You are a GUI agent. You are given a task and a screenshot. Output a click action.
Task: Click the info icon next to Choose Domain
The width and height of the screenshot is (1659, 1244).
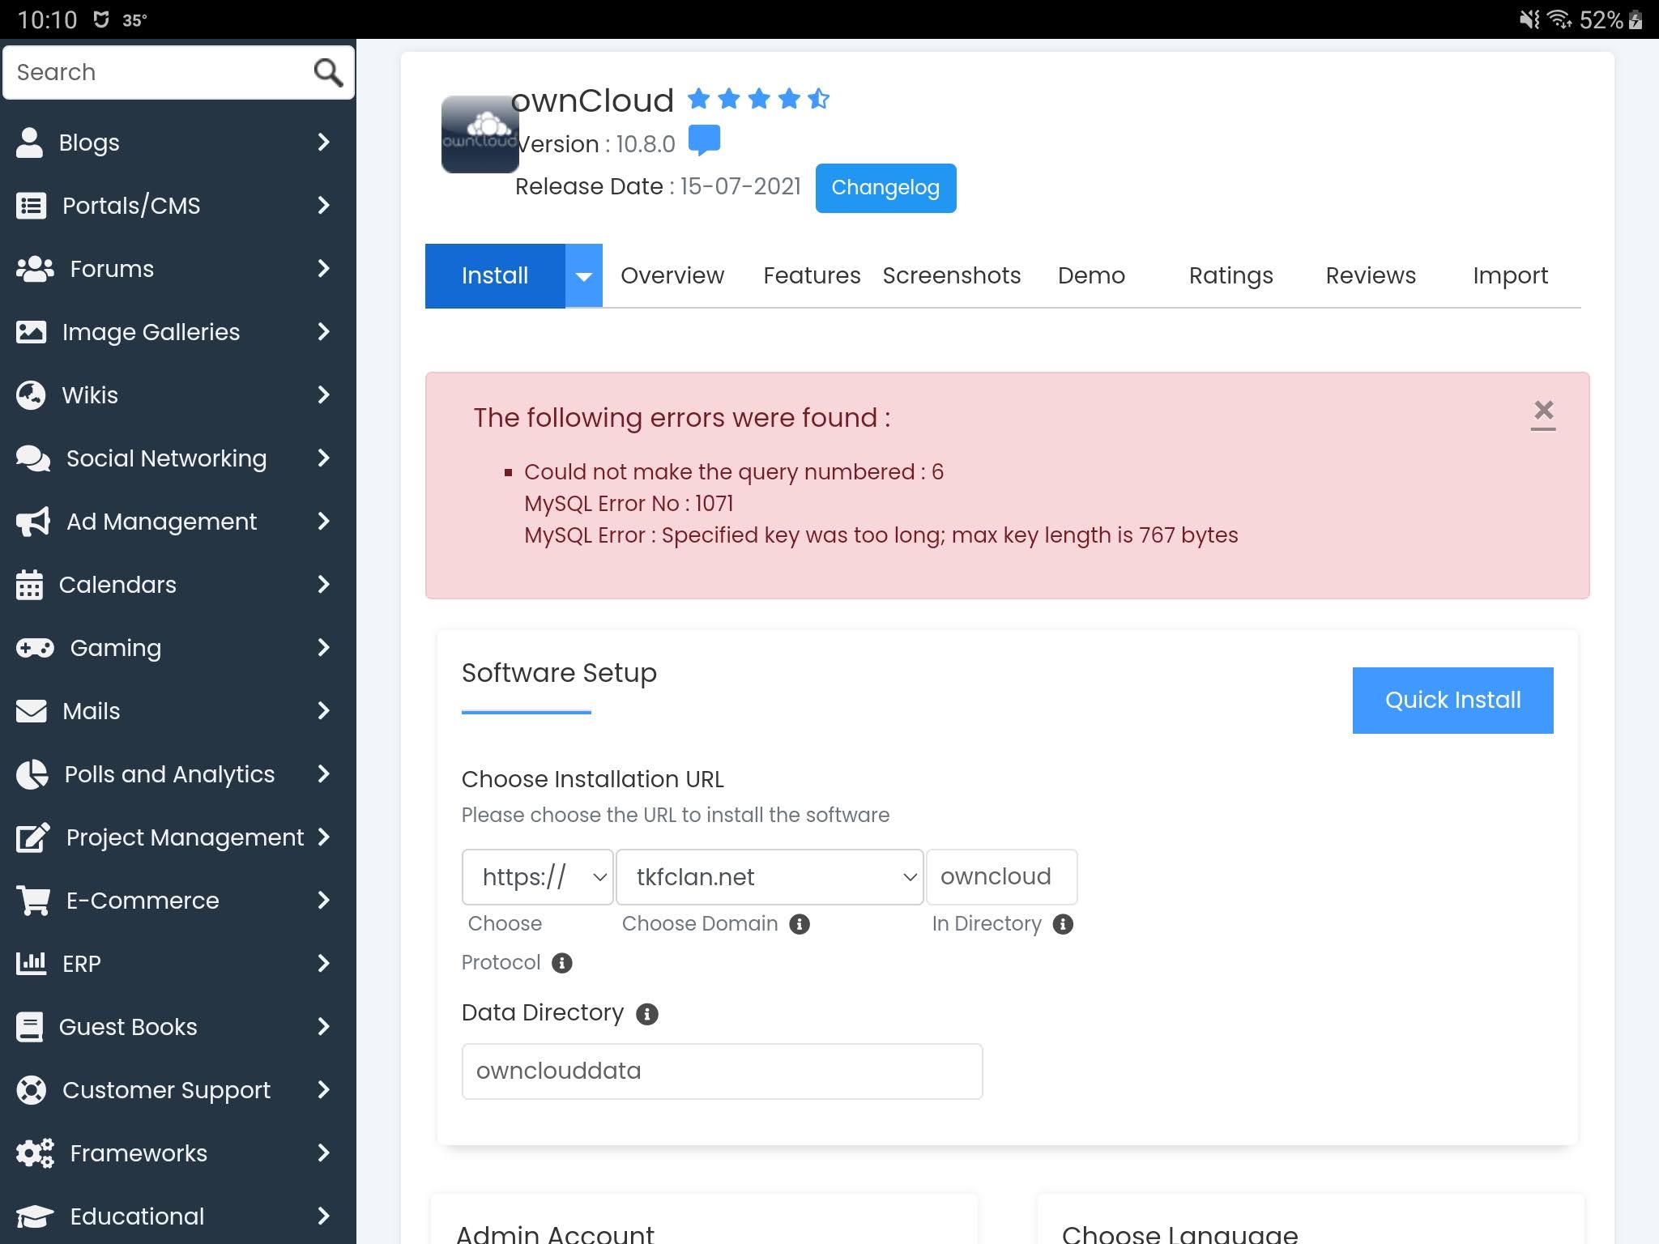pyautogui.click(x=799, y=924)
